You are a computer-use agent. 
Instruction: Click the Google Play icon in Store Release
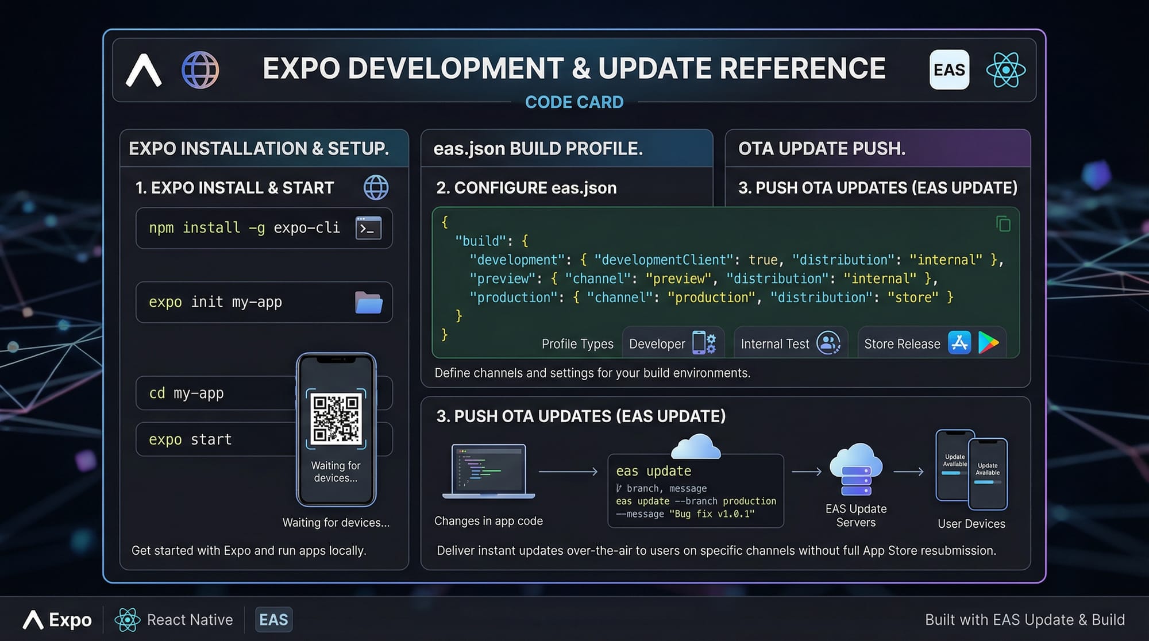(988, 343)
